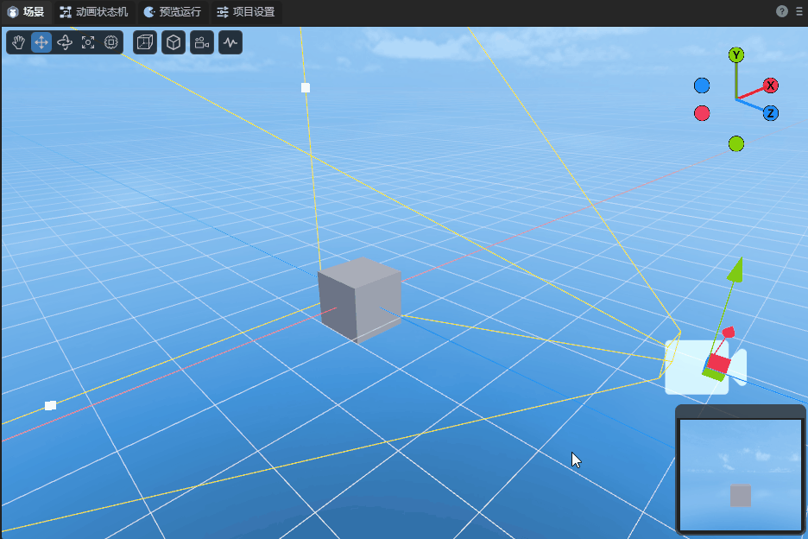Click the camera preview thumbnail

click(x=740, y=474)
